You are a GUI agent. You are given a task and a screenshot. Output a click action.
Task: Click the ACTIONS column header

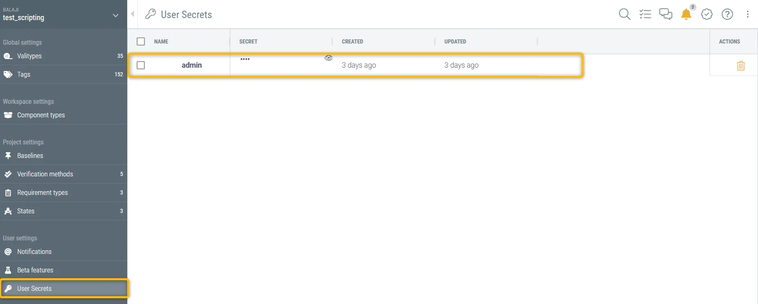[729, 41]
